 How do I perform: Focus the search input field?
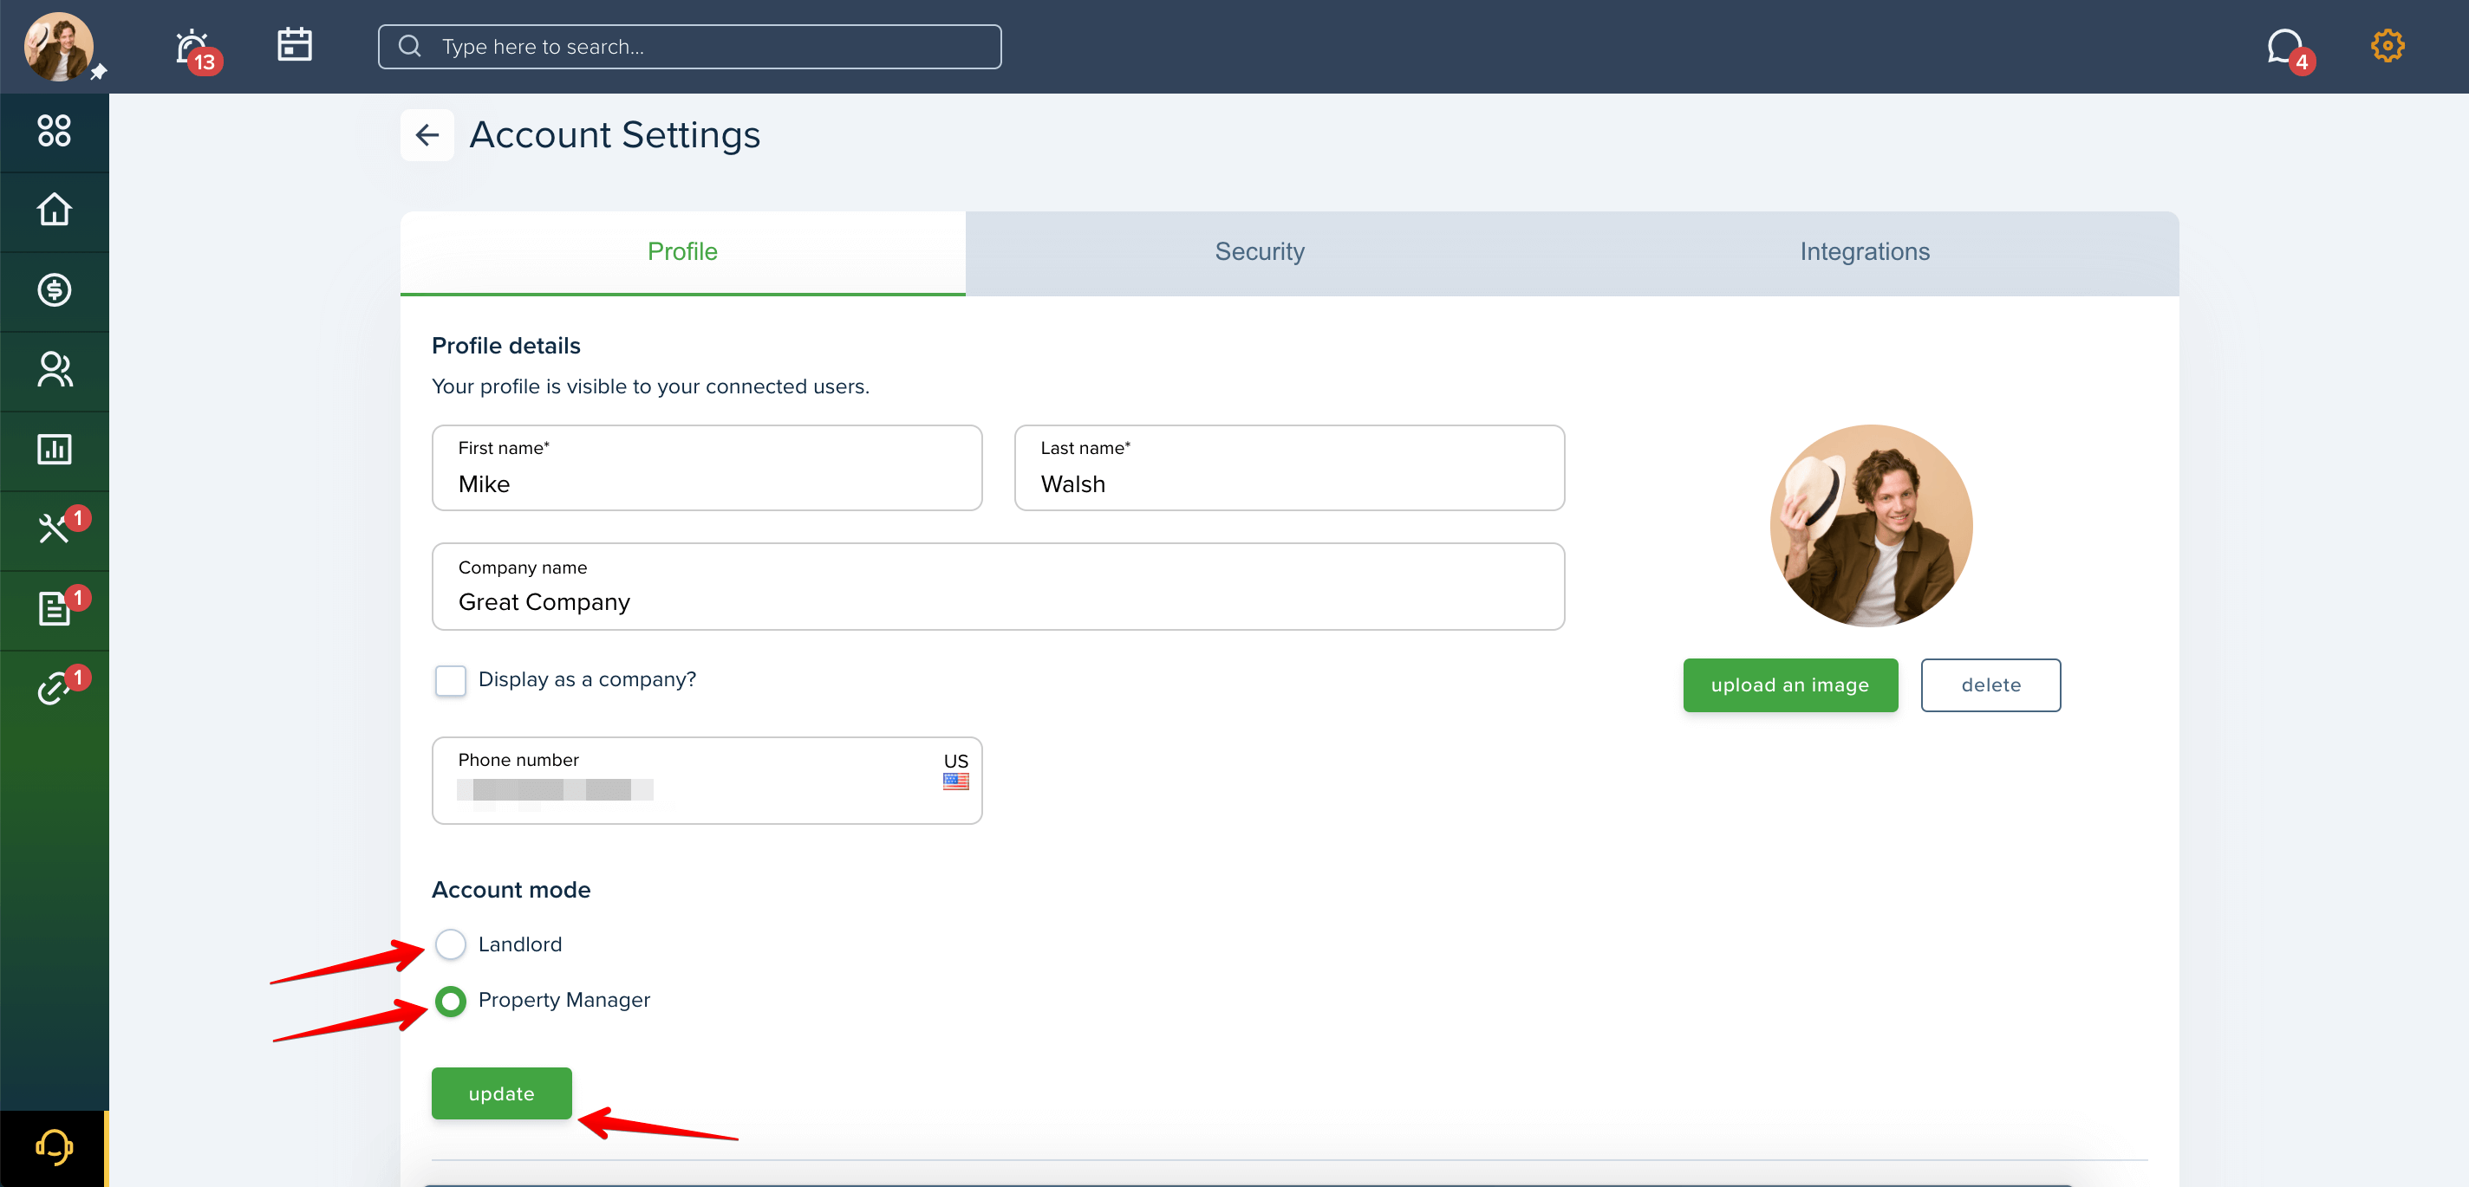coord(689,47)
